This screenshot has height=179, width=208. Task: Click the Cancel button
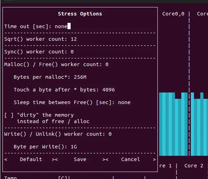coord(131,159)
